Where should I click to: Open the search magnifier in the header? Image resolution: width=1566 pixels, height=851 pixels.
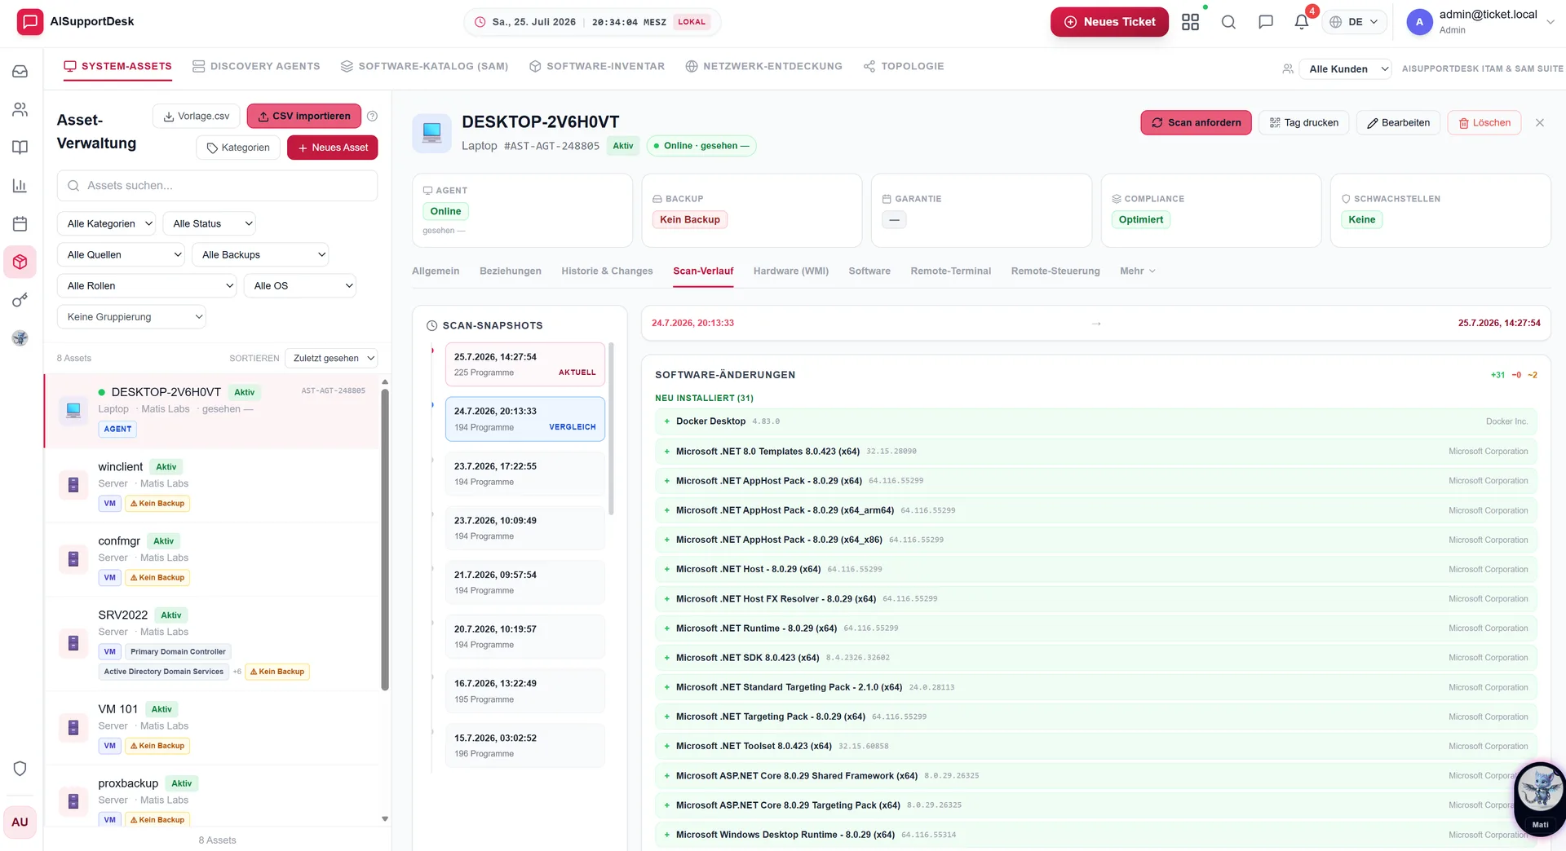(1228, 22)
